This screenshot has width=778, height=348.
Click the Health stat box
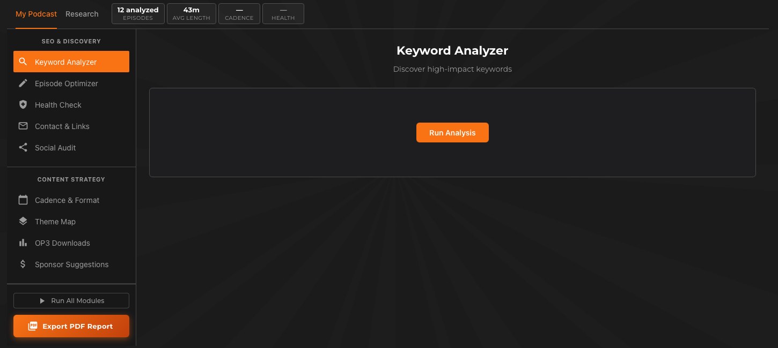tap(283, 14)
